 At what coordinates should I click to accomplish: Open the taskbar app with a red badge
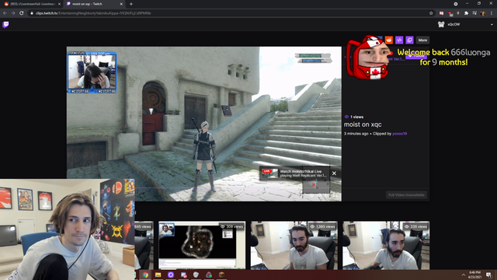pyautogui.click(x=183, y=275)
